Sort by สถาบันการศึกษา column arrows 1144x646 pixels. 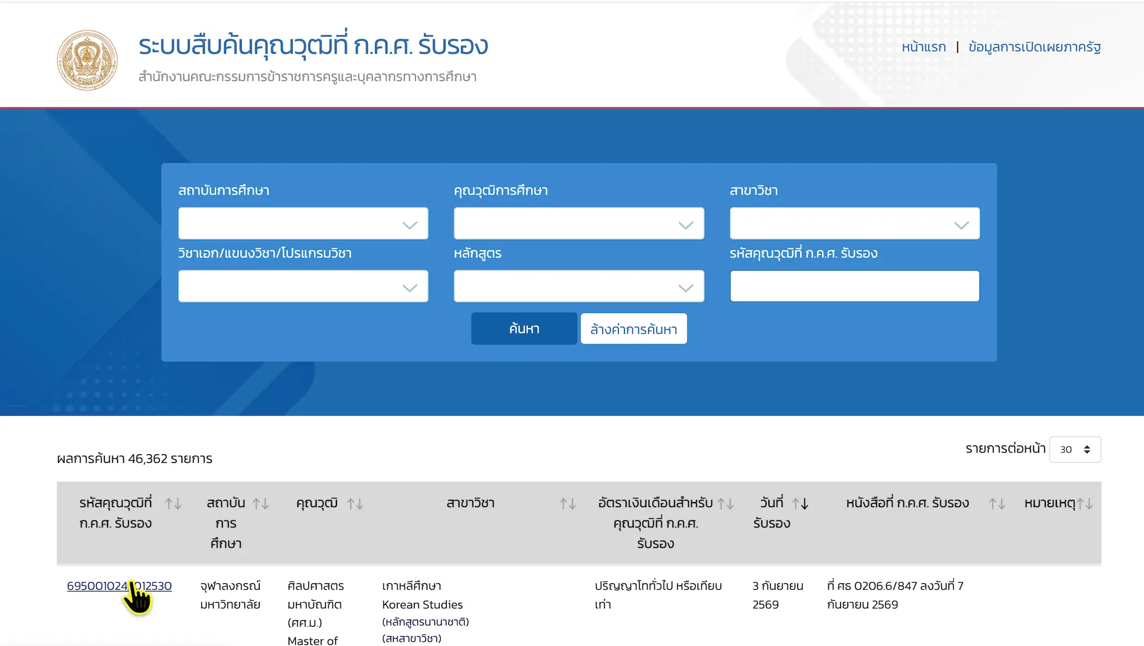pos(260,503)
